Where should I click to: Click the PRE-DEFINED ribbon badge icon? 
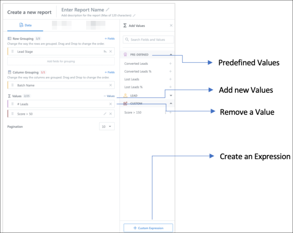coord(125,55)
